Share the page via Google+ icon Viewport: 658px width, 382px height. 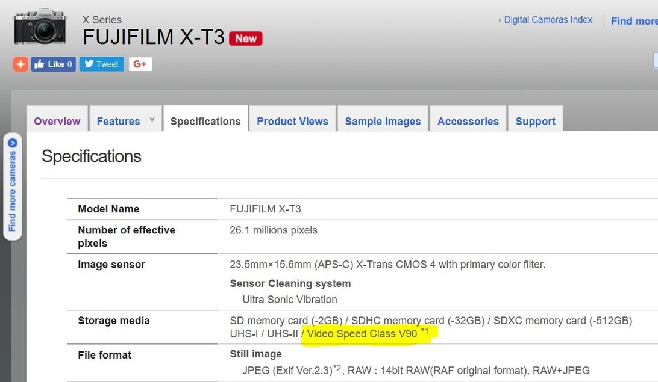tap(140, 64)
